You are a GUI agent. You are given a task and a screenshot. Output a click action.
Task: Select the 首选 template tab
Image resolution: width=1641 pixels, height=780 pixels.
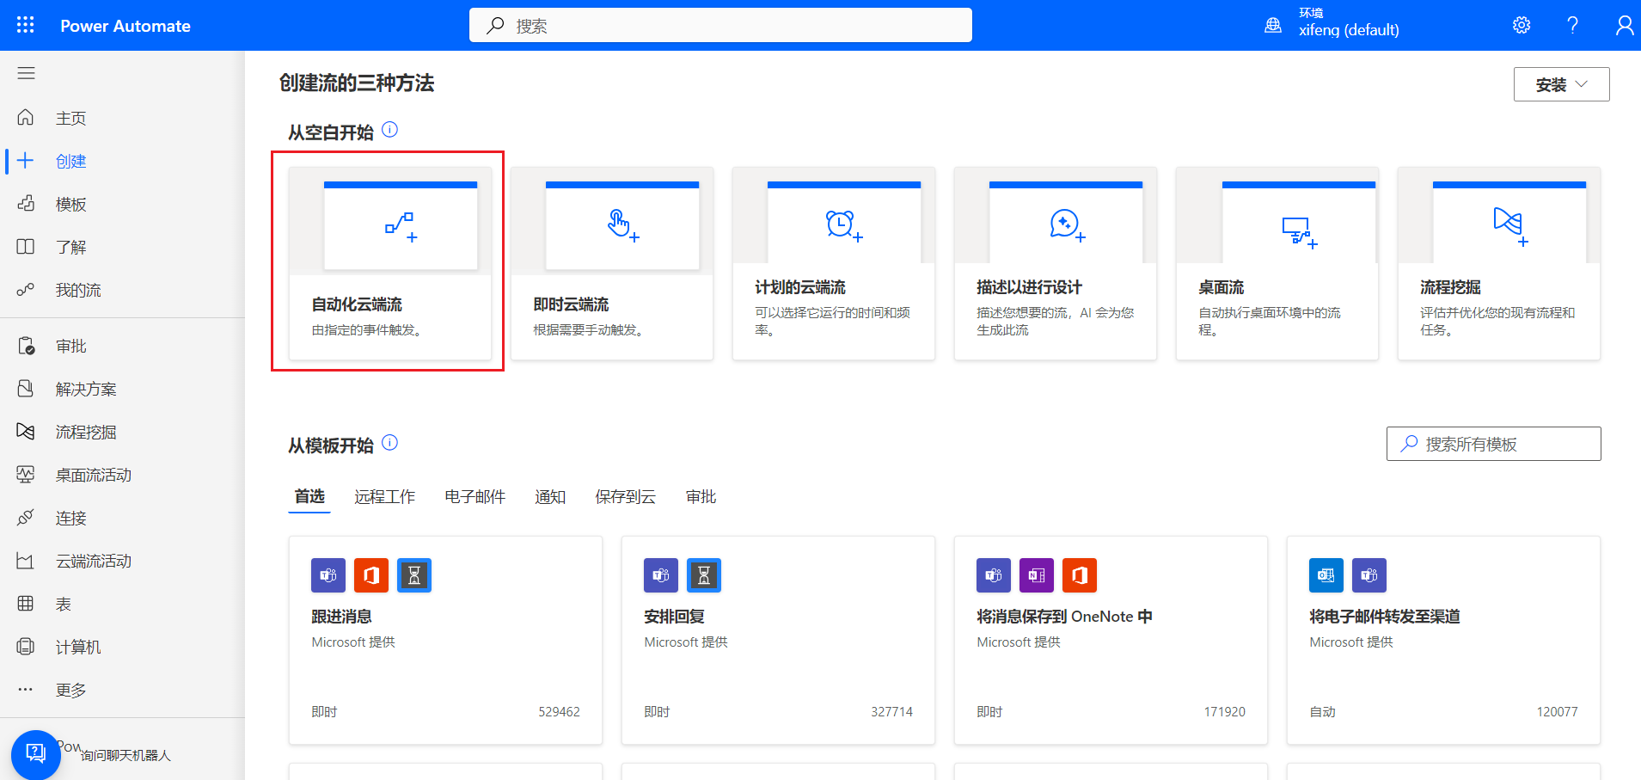(309, 496)
